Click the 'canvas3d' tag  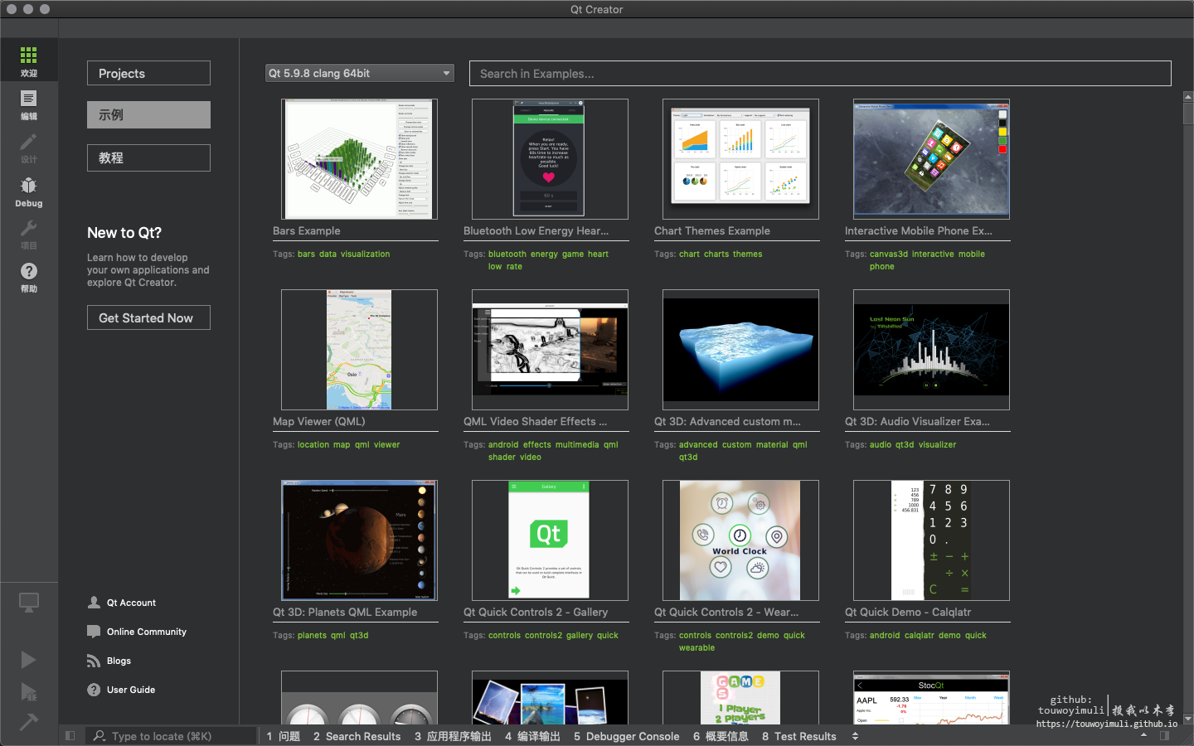(x=889, y=254)
